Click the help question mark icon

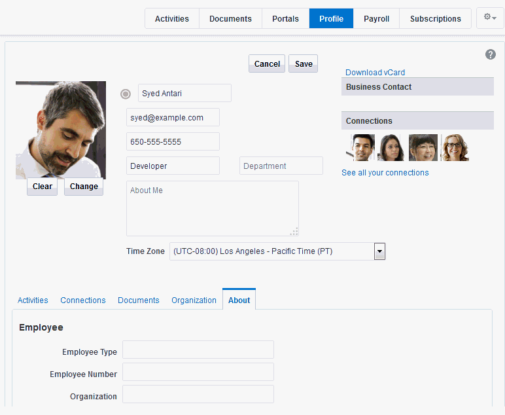click(490, 54)
